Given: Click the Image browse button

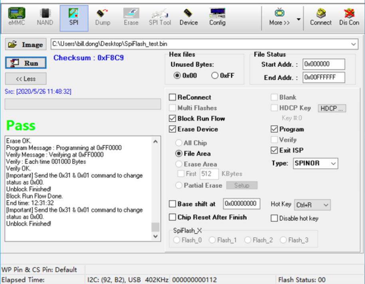Looking at the screenshot, I should pyautogui.click(x=26, y=44).
